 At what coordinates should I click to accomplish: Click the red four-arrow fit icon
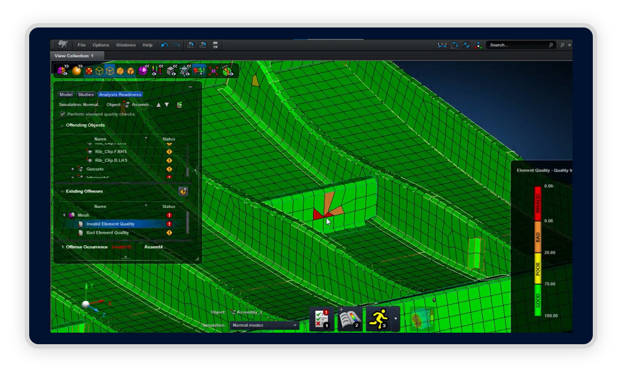214,71
